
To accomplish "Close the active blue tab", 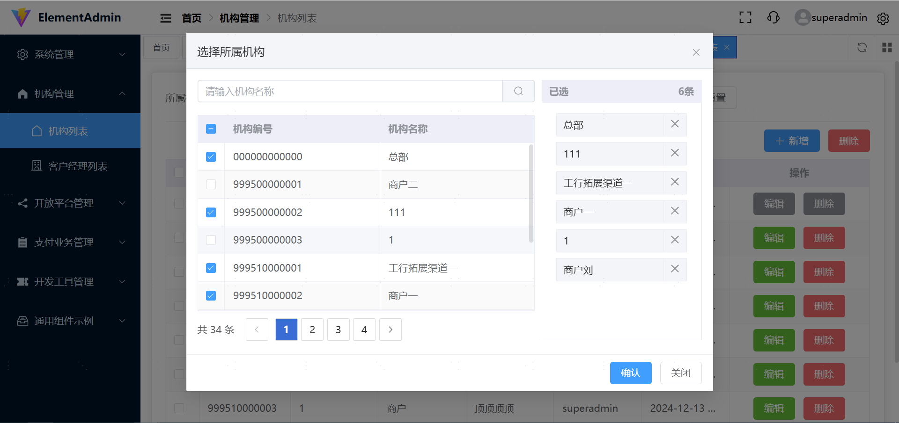I will pos(727,47).
